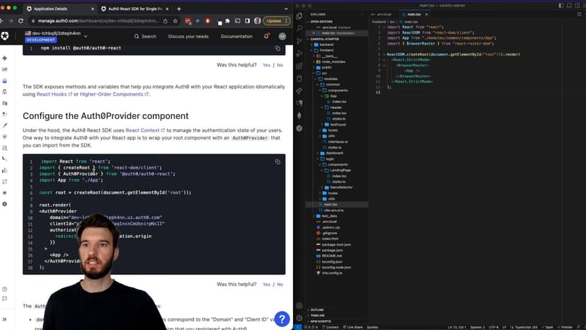Viewport: 586px width, 330px height.
Task: Follow the React Hooks link
Action: point(48,94)
